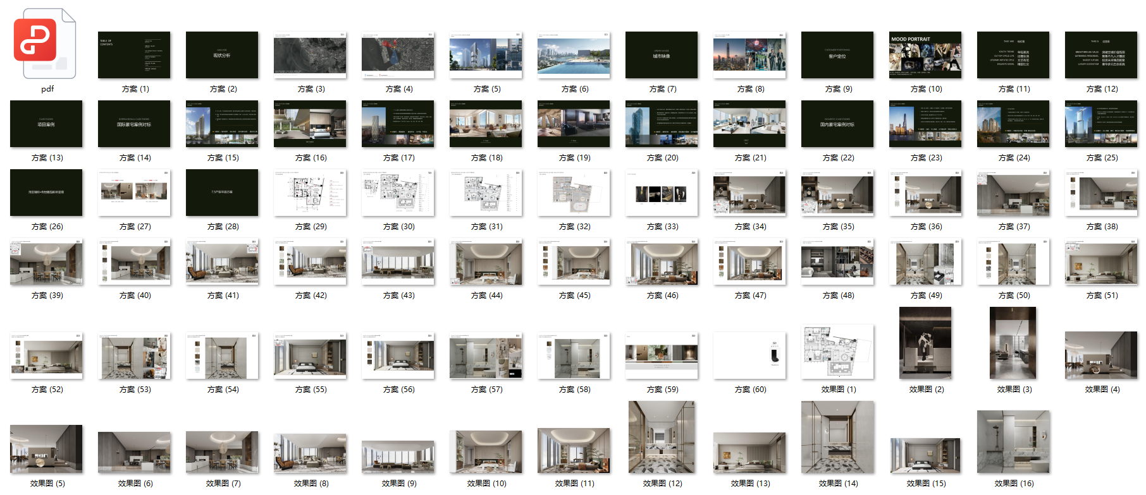Open thumbnail 方案 (1) table of contents
Screen dimensions: 1146x495
click(x=134, y=55)
